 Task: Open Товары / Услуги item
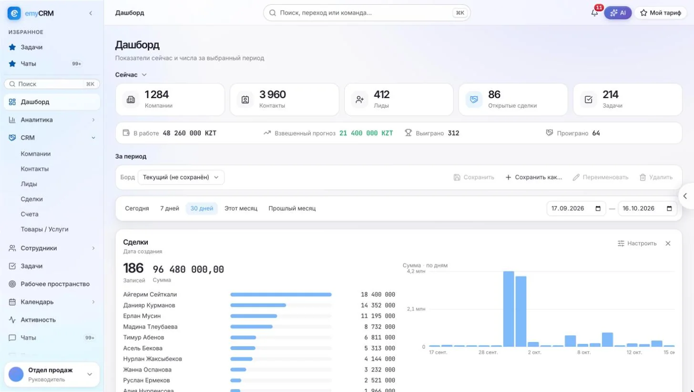pos(45,229)
